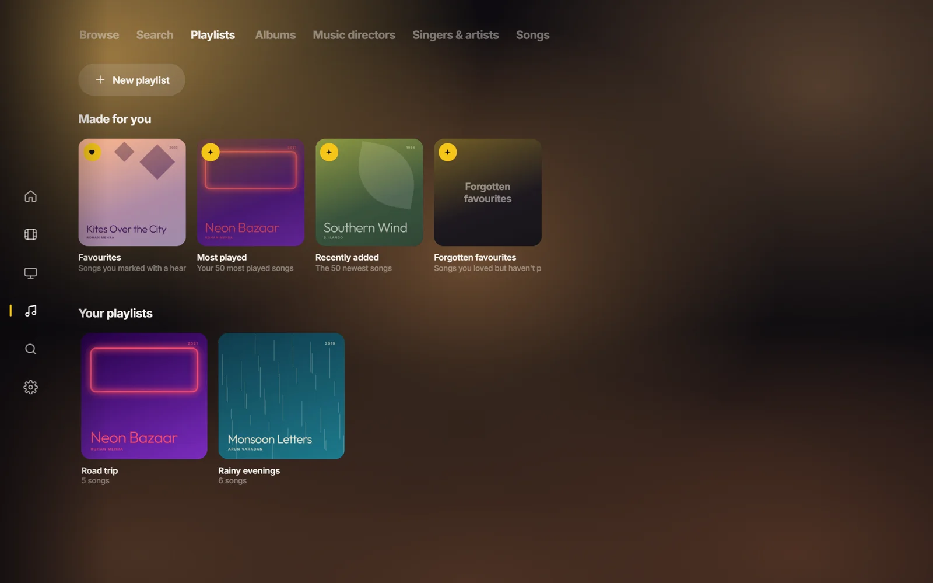Click the Recently added playlist title

click(x=347, y=258)
